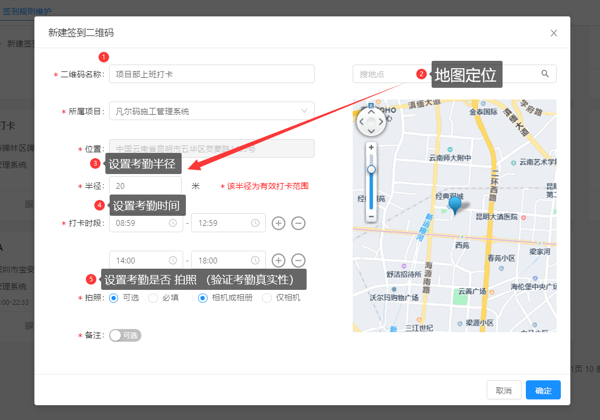Image resolution: width=600 pixels, height=420 pixels.
Task: Switch to the 签到规则维护 tab
Action: pyautogui.click(x=27, y=11)
